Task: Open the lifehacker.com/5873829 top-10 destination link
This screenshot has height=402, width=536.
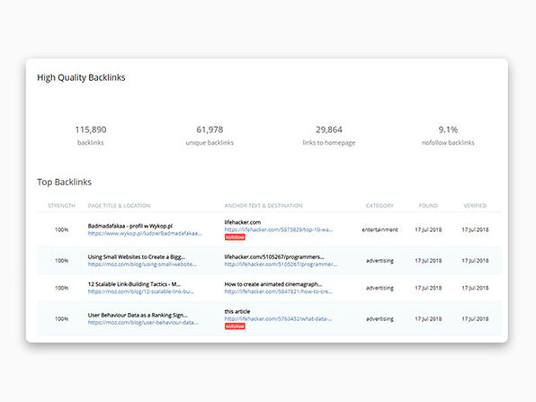Action: [279, 229]
